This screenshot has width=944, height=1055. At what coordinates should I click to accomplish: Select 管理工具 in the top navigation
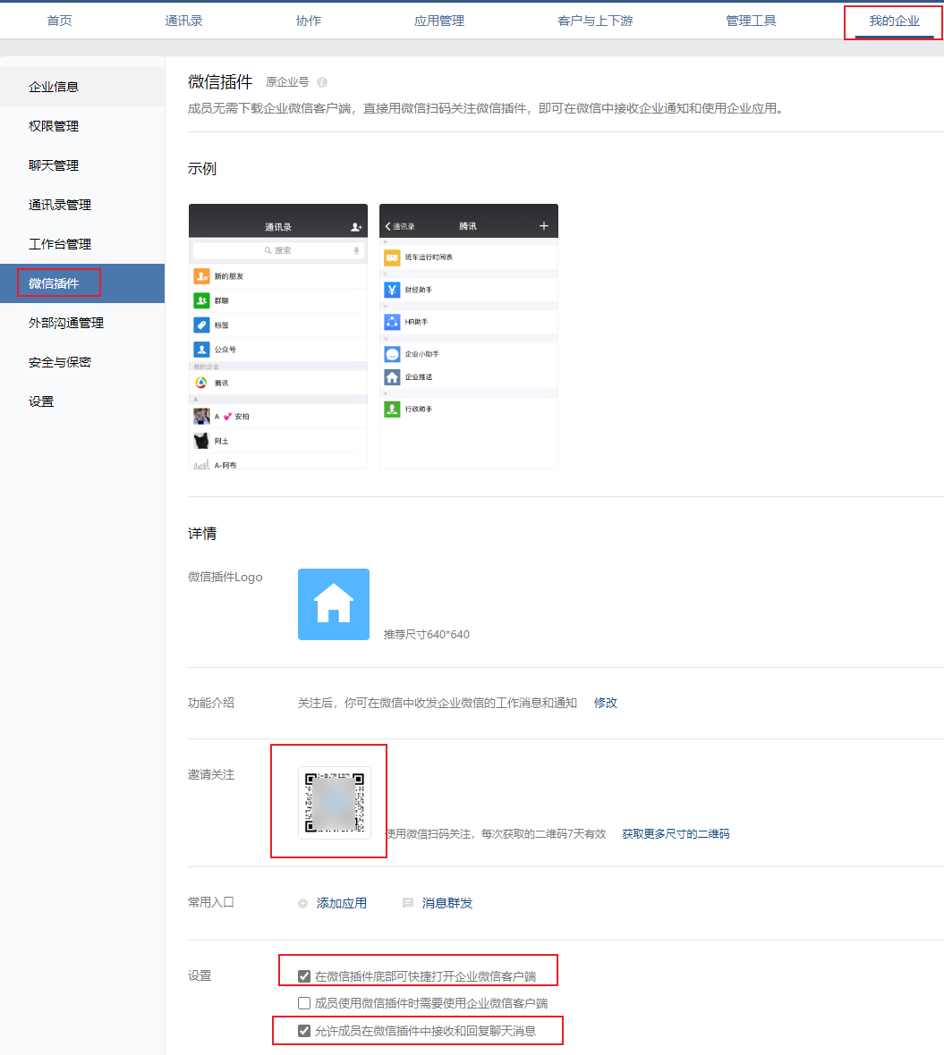tap(751, 21)
